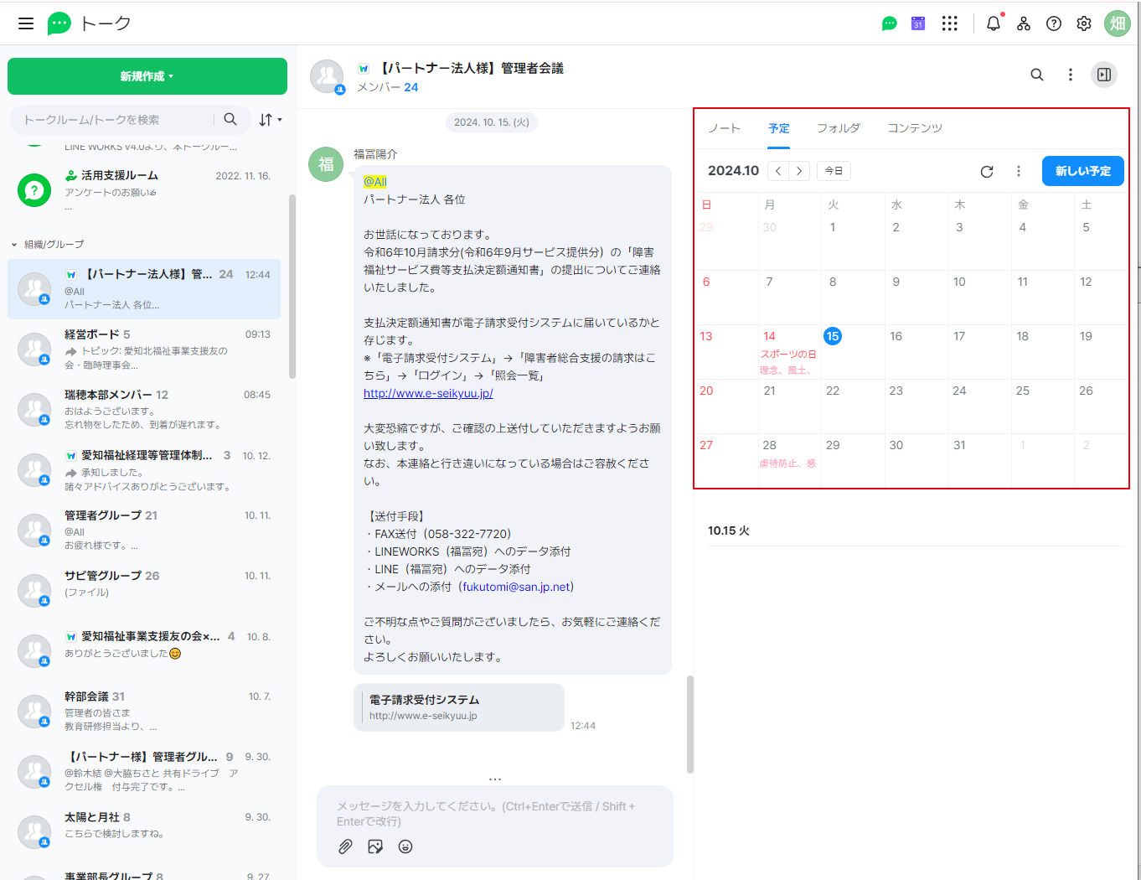Click the talk list scrollbar
Image resolution: width=1141 pixels, height=880 pixels.
(292, 287)
